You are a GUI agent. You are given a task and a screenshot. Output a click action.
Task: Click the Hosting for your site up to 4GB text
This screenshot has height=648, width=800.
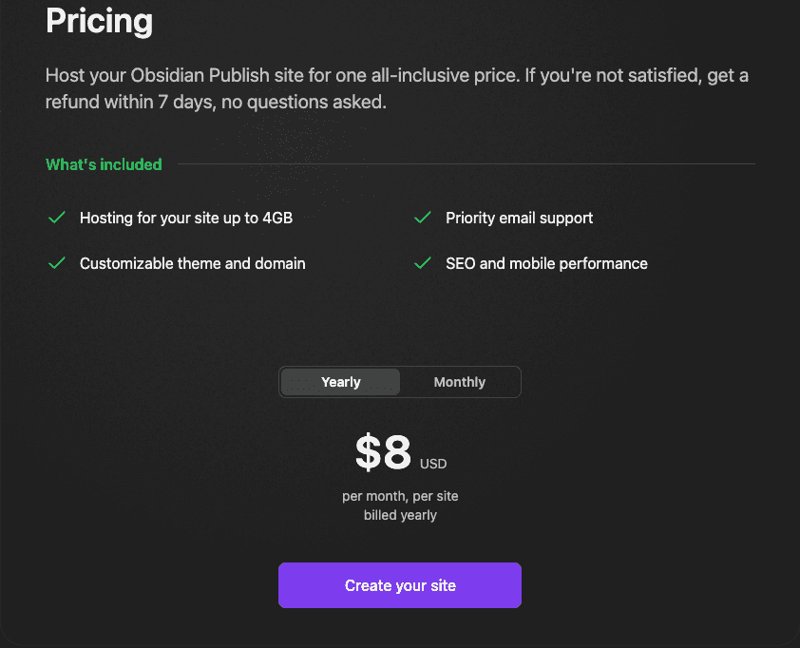(x=186, y=218)
